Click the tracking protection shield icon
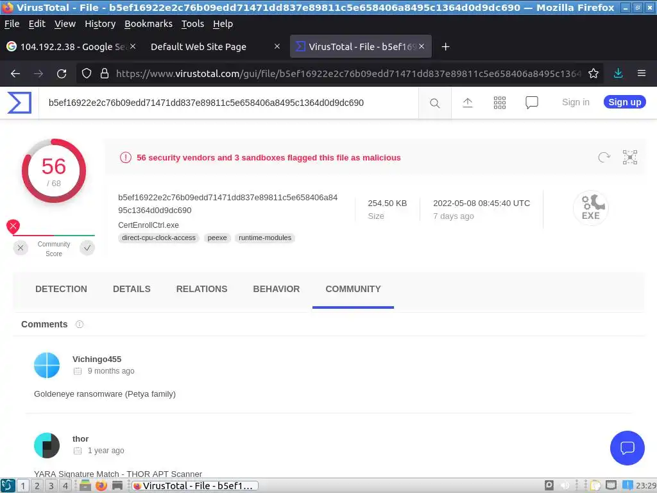This screenshot has width=657, height=493. click(87, 74)
